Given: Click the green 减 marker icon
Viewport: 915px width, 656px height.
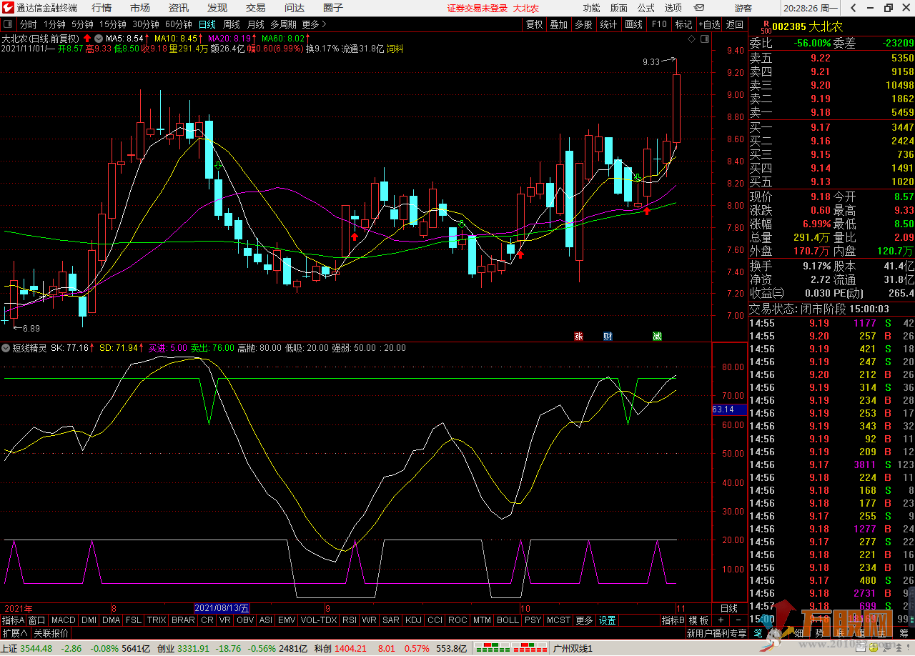Looking at the screenshot, I should click(x=657, y=337).
